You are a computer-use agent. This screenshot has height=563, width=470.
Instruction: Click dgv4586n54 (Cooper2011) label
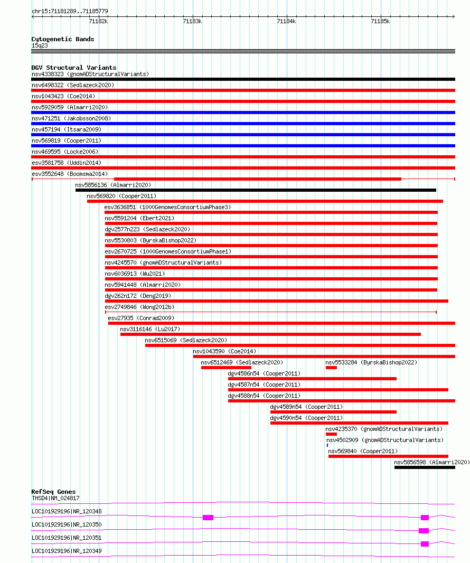coord(264,374)
